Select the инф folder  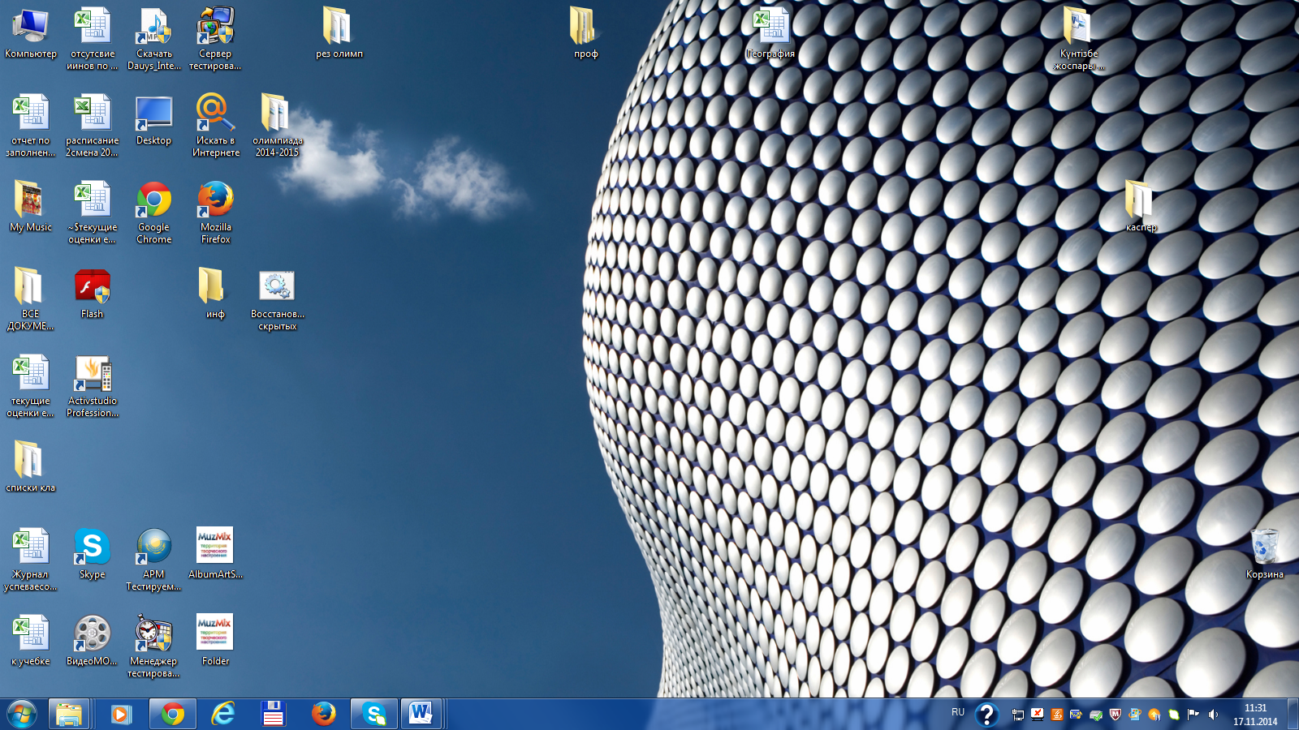pyautogui.click(x=215, y=294)
